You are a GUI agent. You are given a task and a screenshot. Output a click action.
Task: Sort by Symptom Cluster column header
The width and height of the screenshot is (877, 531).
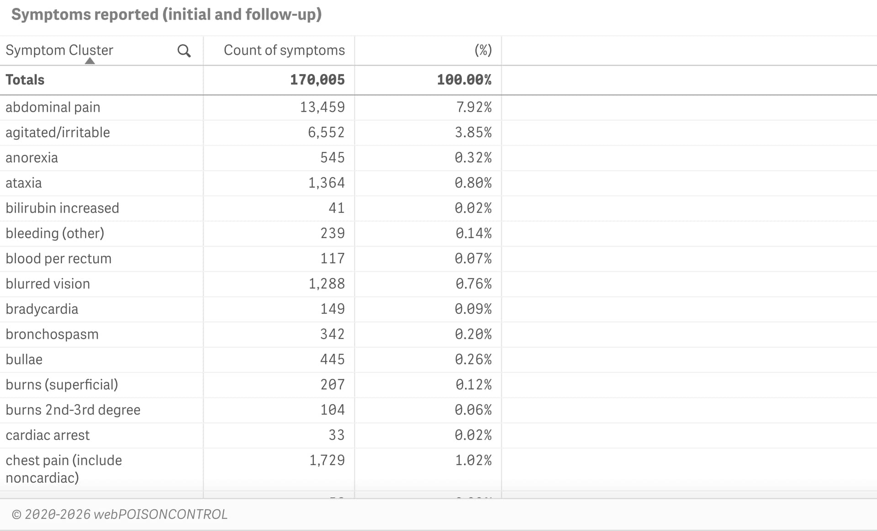[59, 50]
